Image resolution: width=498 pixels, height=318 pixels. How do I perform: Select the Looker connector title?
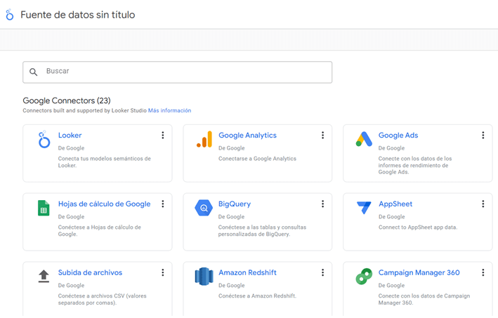[x=70, y=135]
